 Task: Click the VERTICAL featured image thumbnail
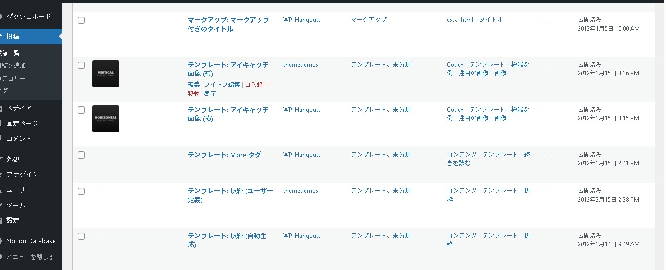[106, 74]
